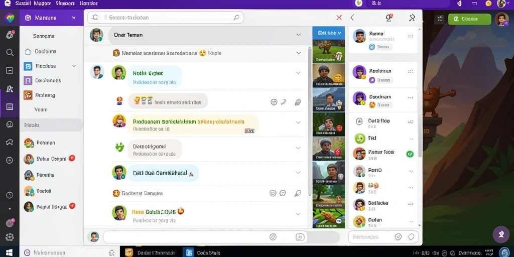Click the reaction smiley on the emoji message row
This screenshot has width=514, height=257.
point(274,102)
